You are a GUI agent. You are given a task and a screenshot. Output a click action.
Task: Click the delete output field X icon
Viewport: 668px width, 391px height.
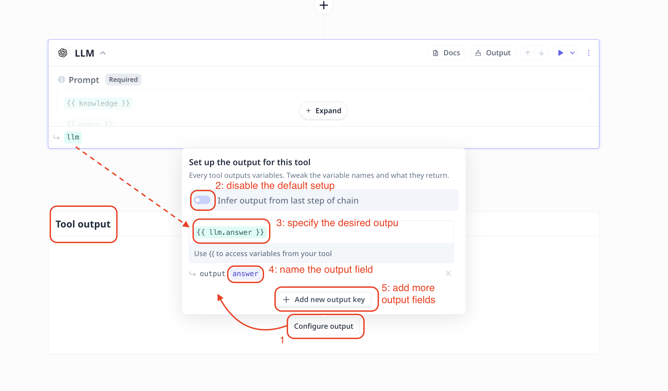(x=448, y=273)
